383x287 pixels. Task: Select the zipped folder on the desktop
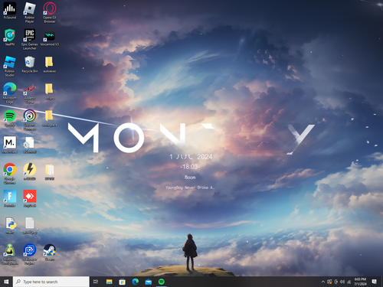click(x=50, y=171)
